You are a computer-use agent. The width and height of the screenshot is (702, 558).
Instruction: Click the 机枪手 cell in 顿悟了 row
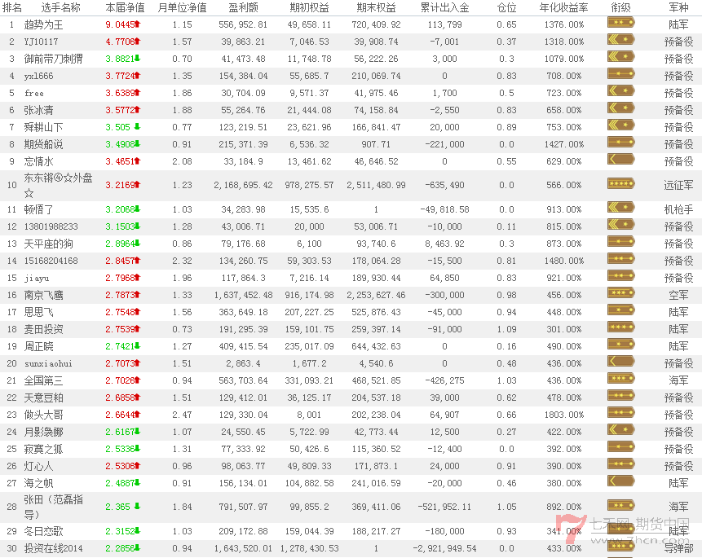[678, 209]
